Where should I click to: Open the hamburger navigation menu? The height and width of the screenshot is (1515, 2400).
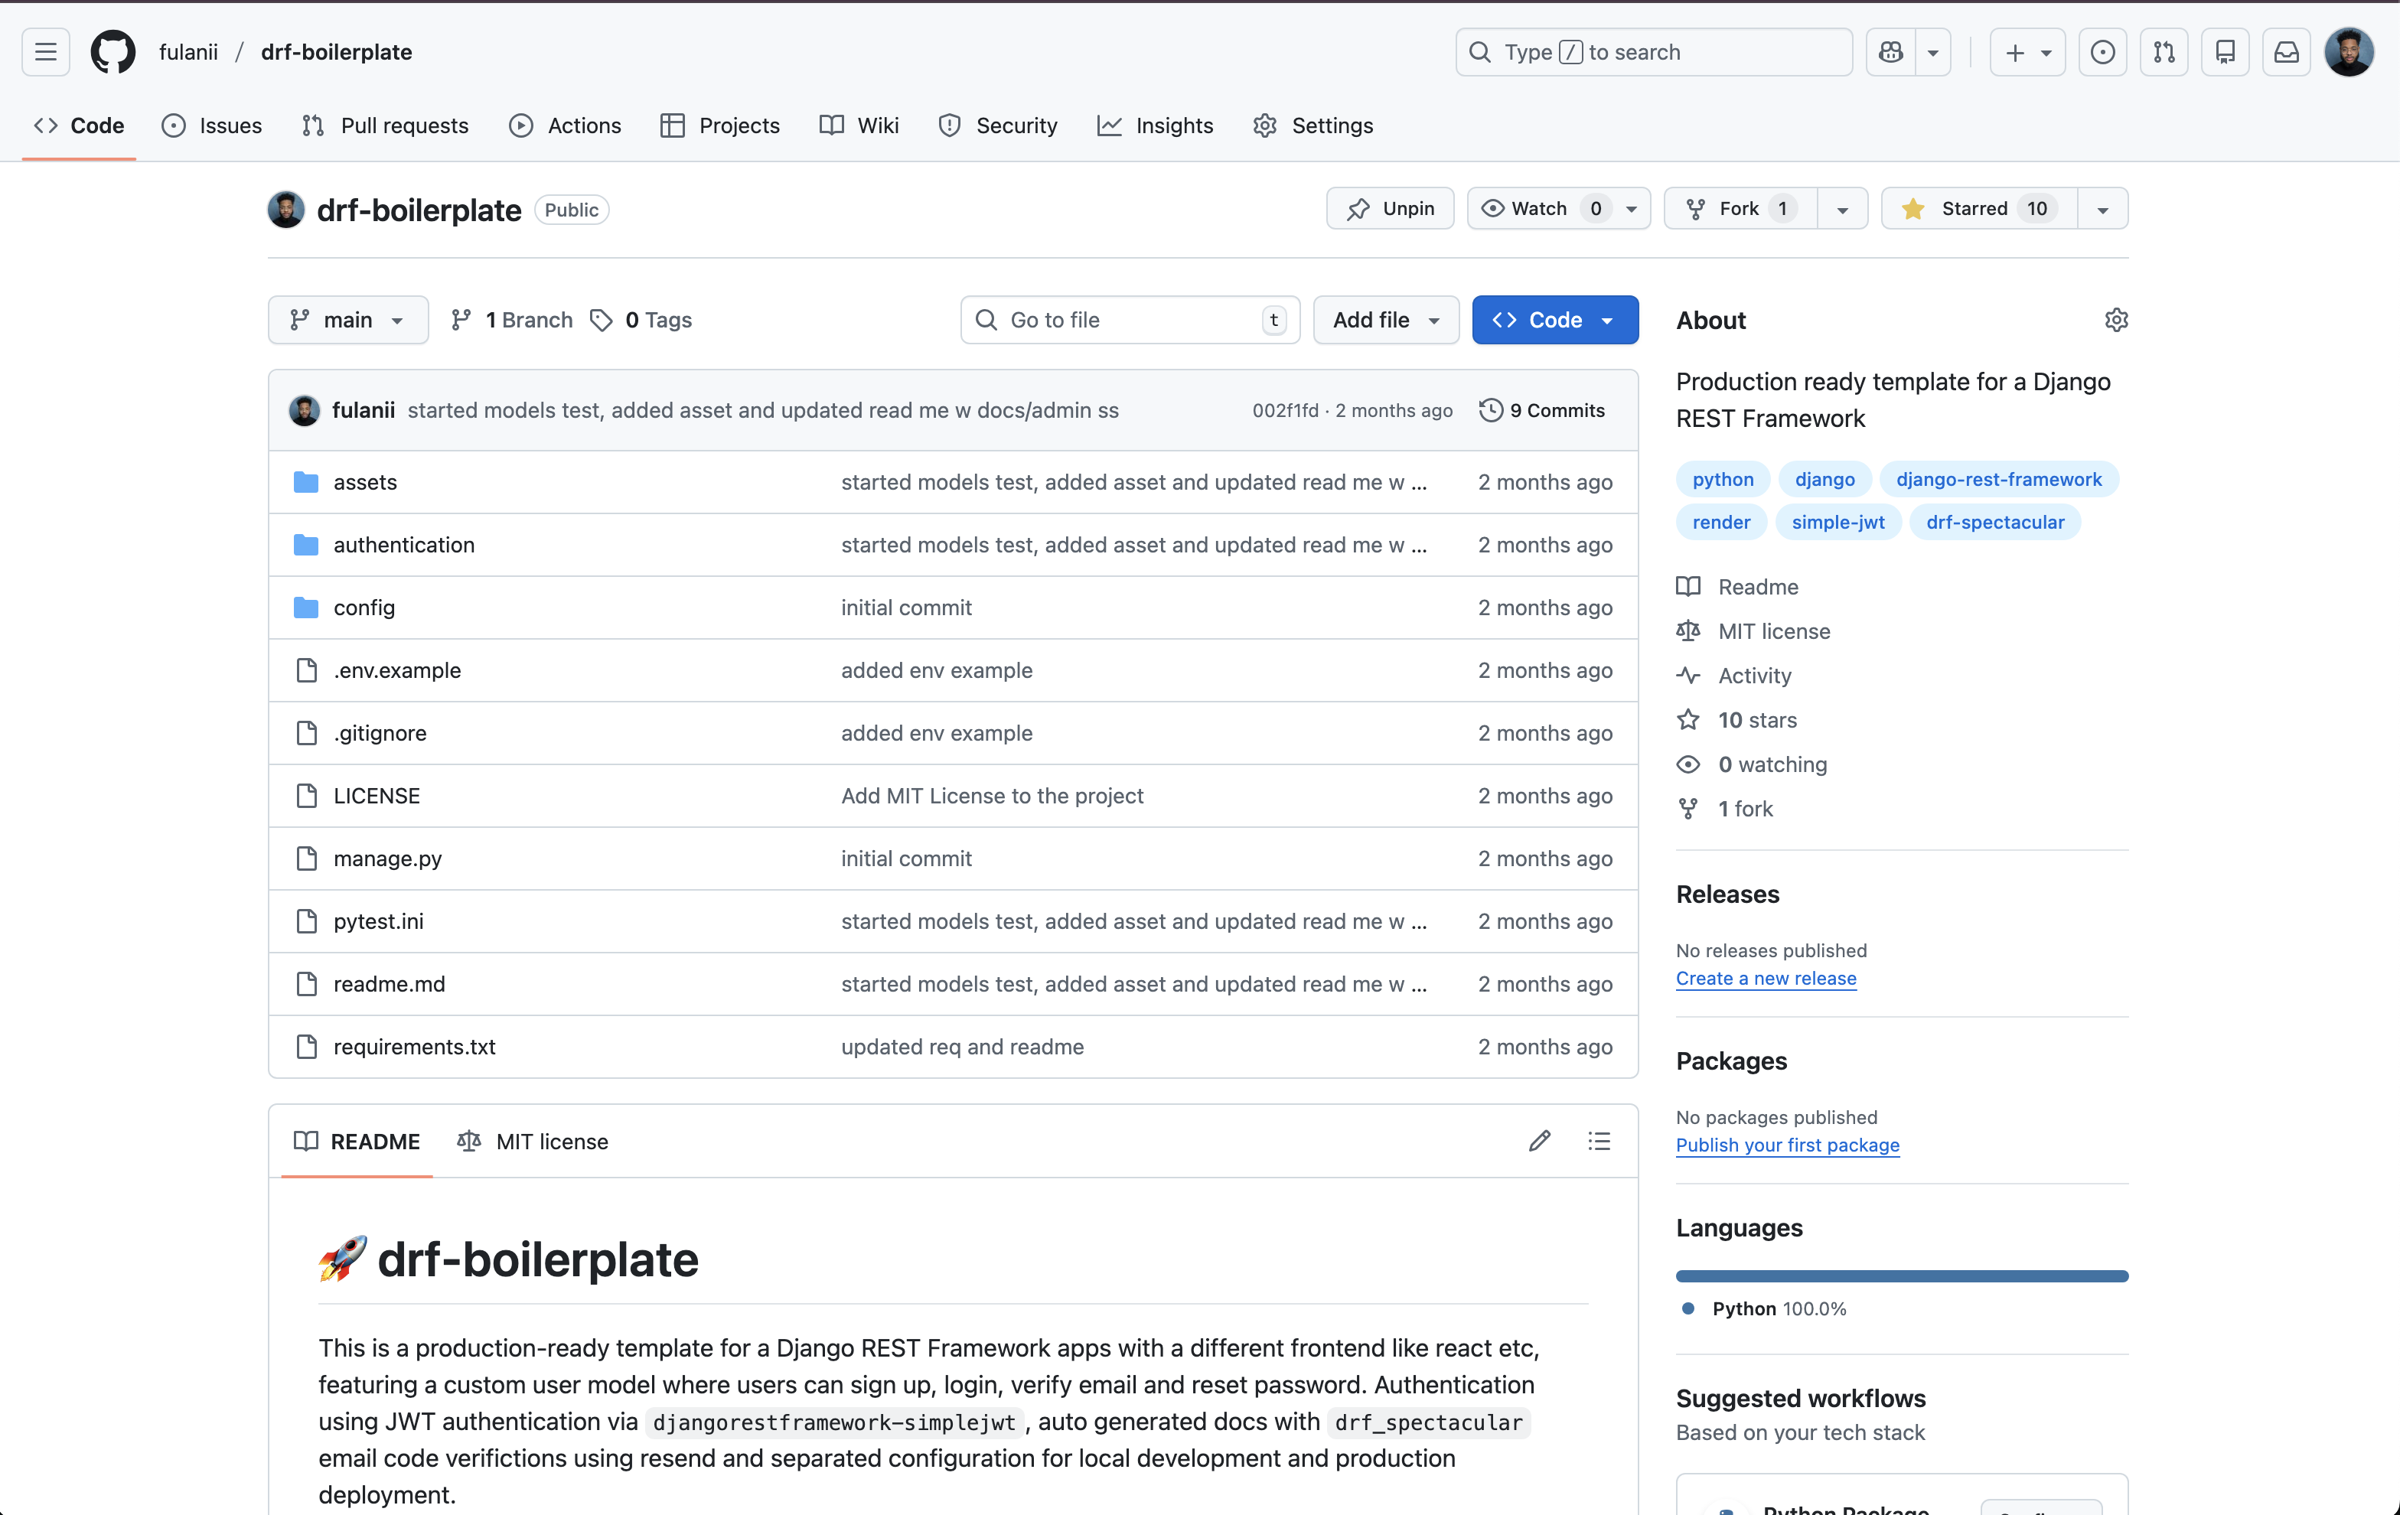point(46,52)
